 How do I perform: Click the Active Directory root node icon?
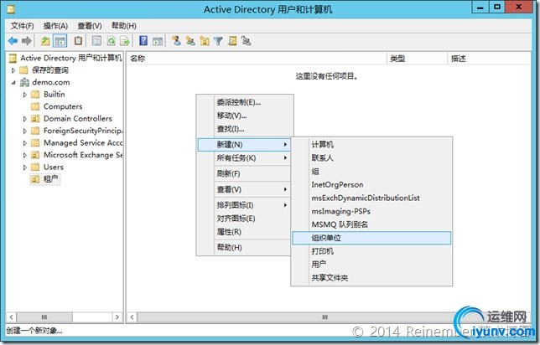(x=13, y=58)
